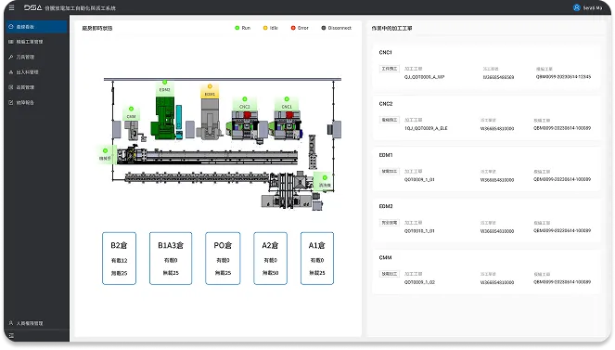Click the status tag in the CNC1 card

pyautogui.click(x=389, y=69)
